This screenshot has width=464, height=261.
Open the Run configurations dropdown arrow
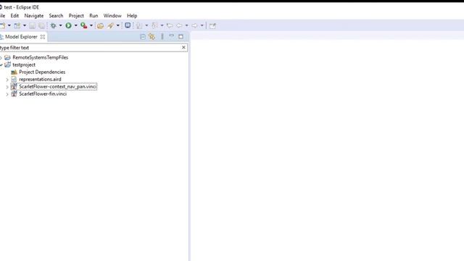click(x=75, y=26)
